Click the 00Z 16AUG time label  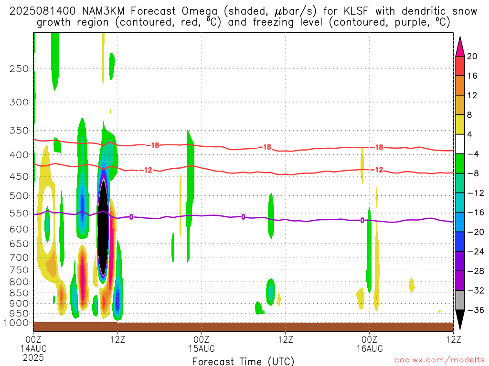370,344
